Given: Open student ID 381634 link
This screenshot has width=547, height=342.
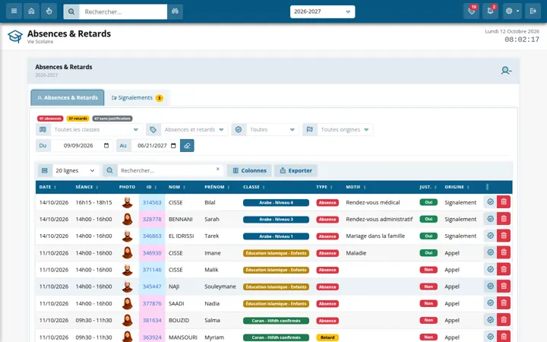Looking at the screenshot, I should point(152,321).
